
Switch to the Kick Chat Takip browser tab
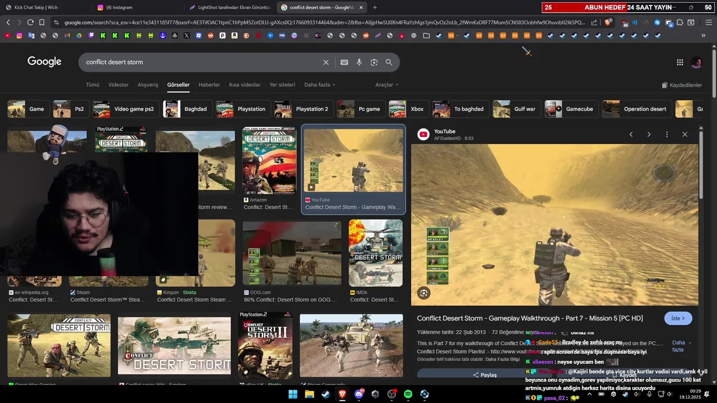(45, 7)
